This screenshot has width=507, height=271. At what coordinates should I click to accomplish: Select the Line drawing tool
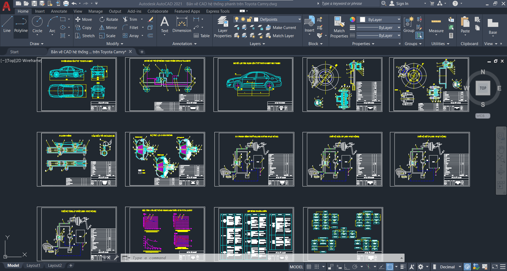tap(7, 24)
